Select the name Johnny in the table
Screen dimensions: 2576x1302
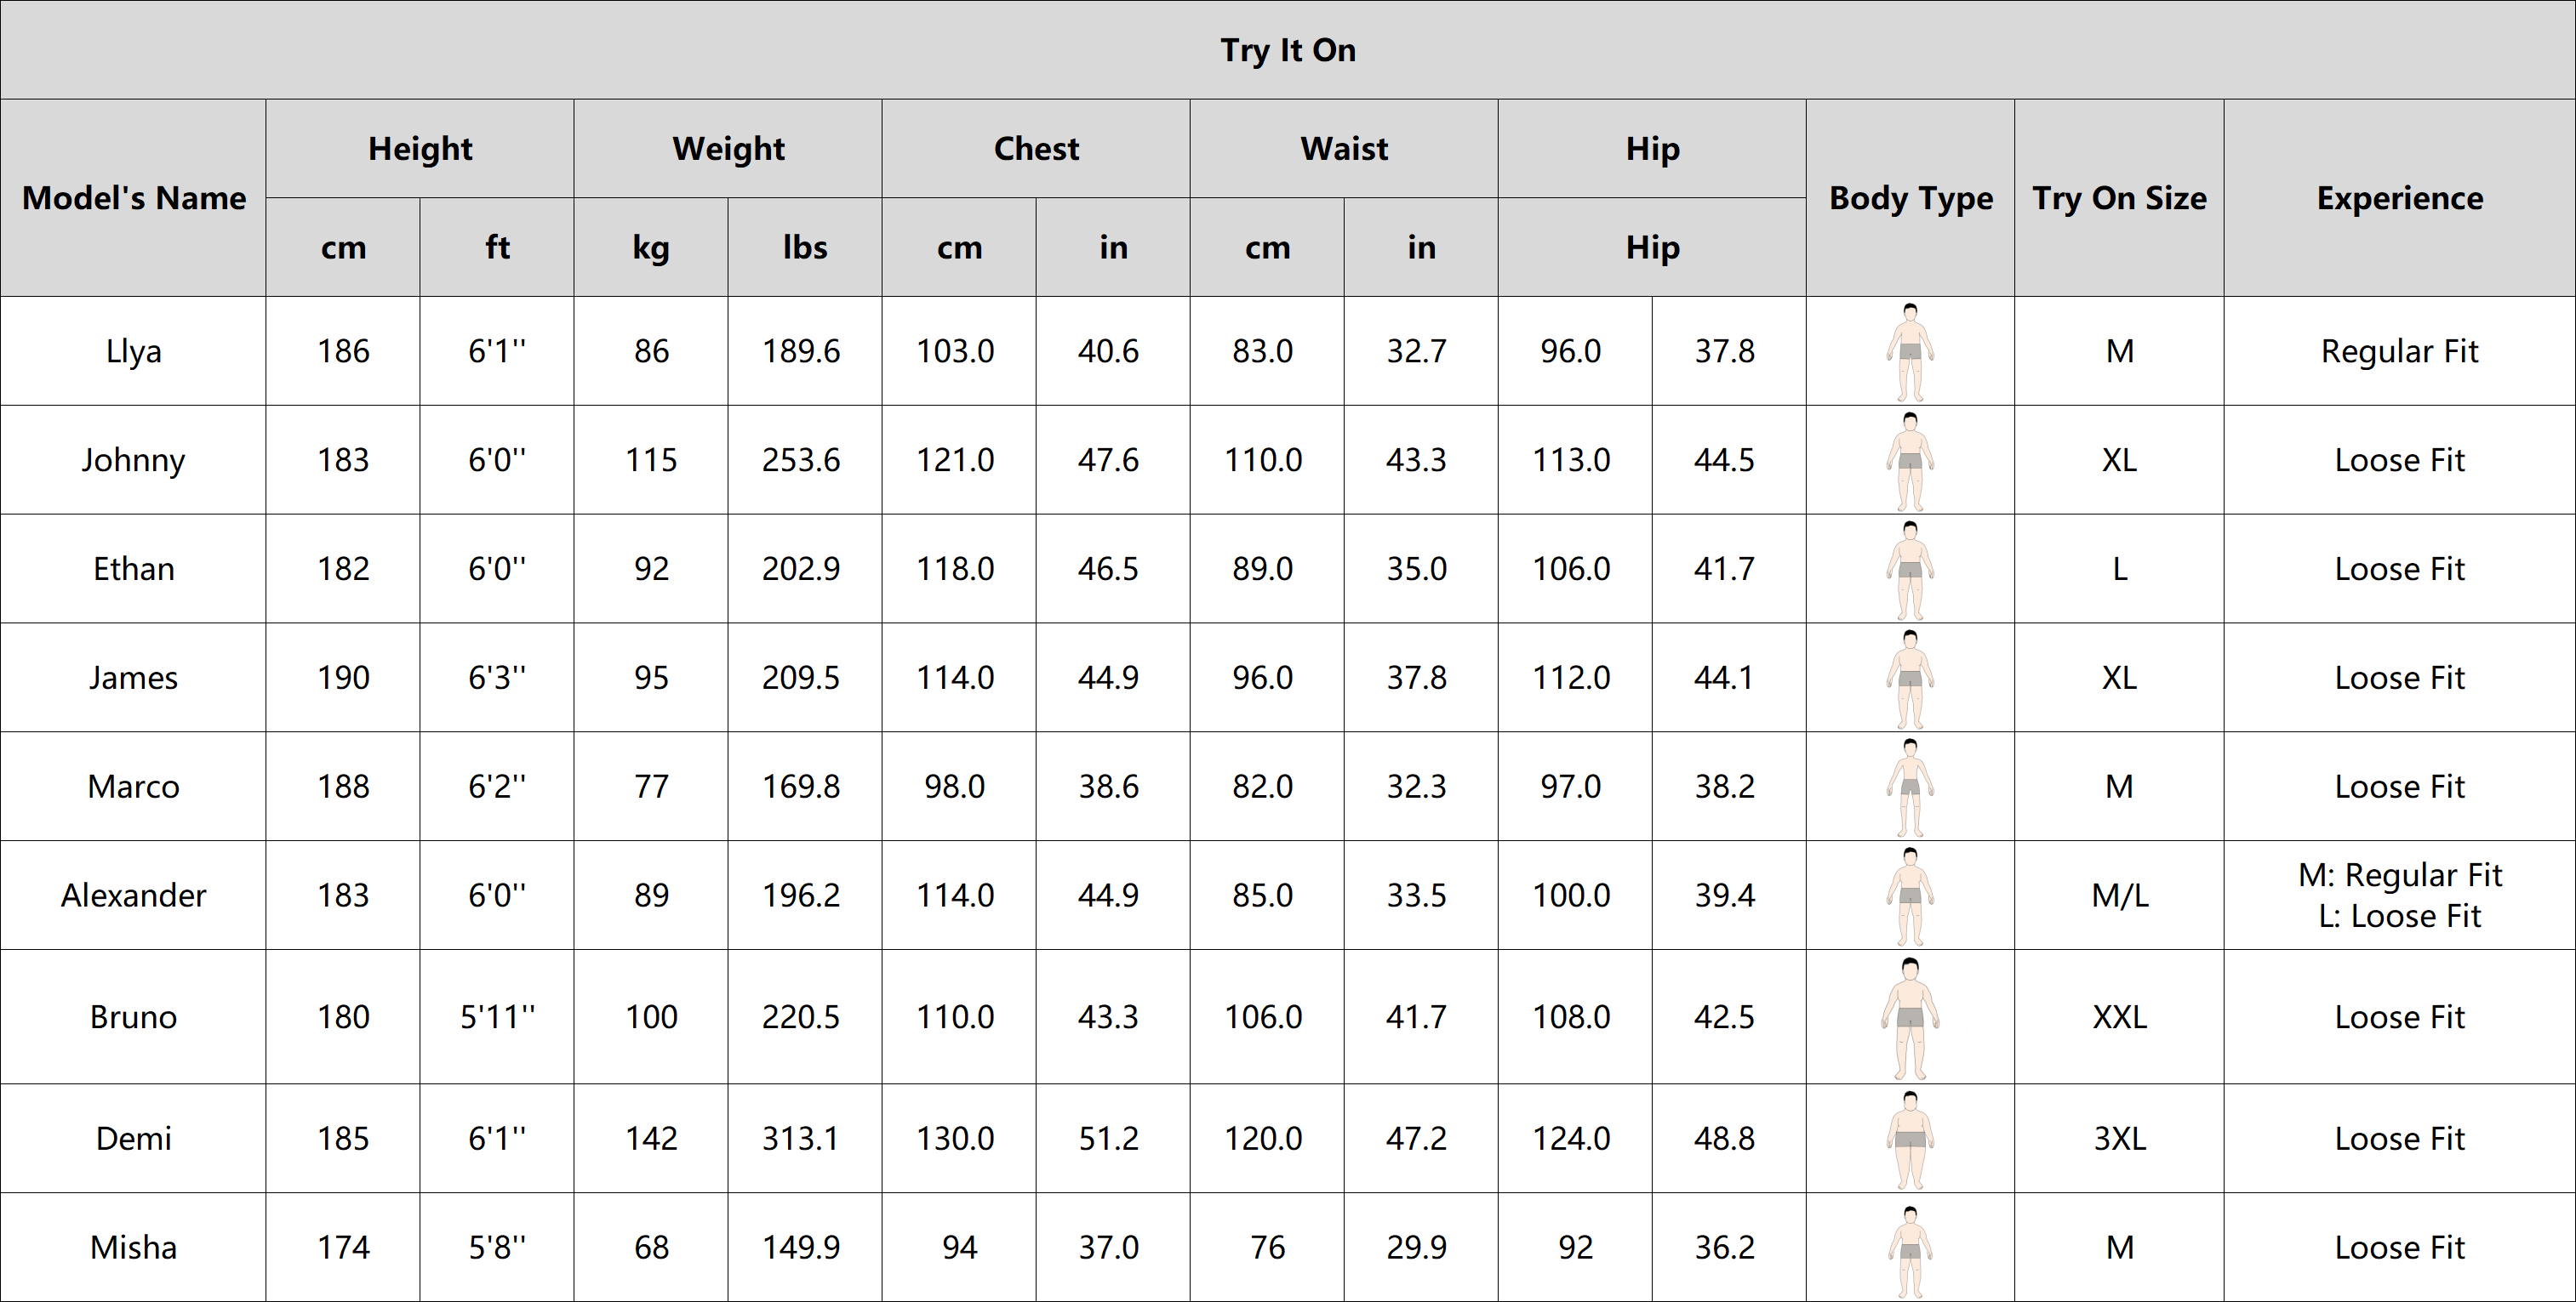[134, 461]
